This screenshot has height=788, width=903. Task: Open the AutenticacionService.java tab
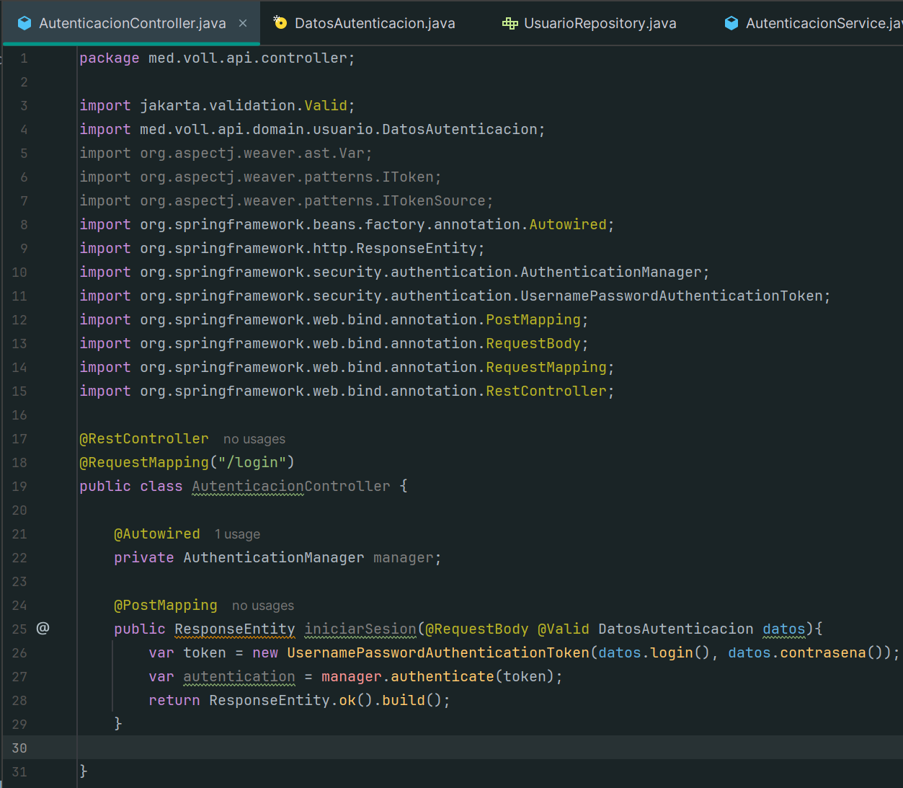pos(824,23)
